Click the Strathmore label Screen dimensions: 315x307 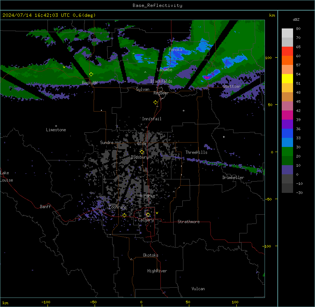coord(189,222)
